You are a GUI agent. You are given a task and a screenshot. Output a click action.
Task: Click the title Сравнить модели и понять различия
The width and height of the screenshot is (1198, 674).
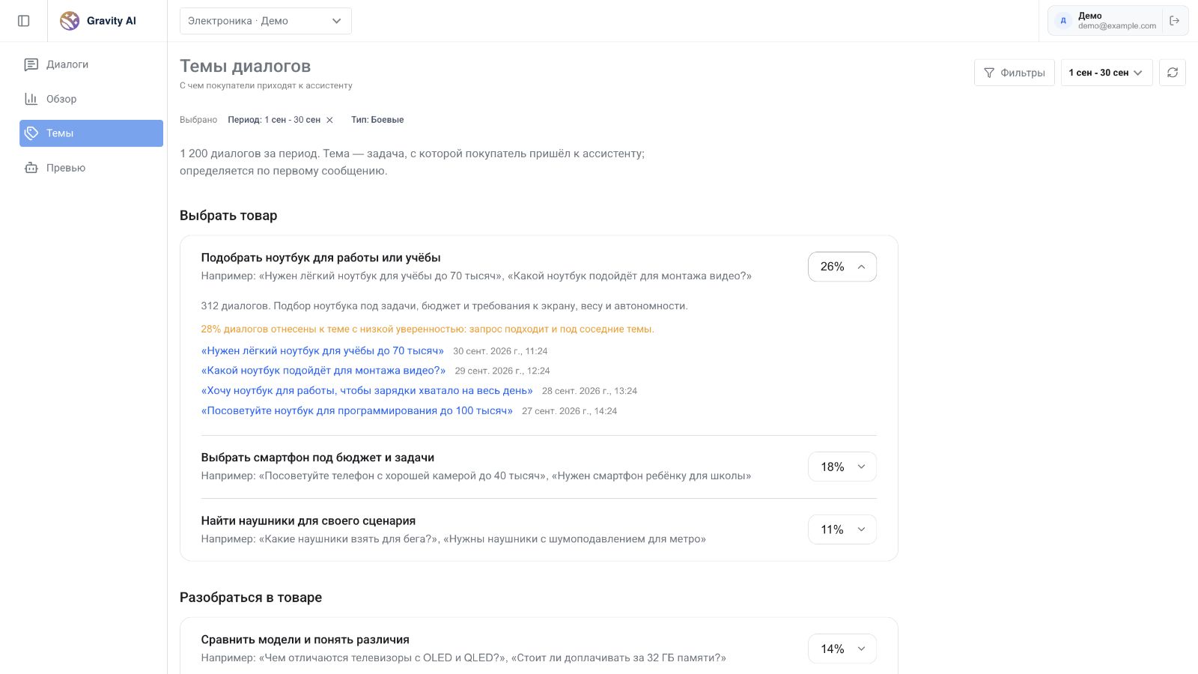(x=305, y=640)
